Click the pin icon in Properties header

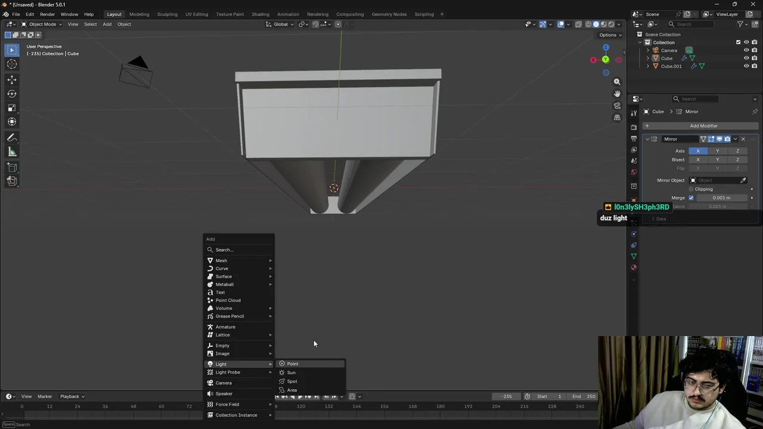755,111
